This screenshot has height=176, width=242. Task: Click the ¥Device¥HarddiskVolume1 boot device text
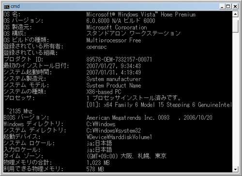tap(119, 137)
